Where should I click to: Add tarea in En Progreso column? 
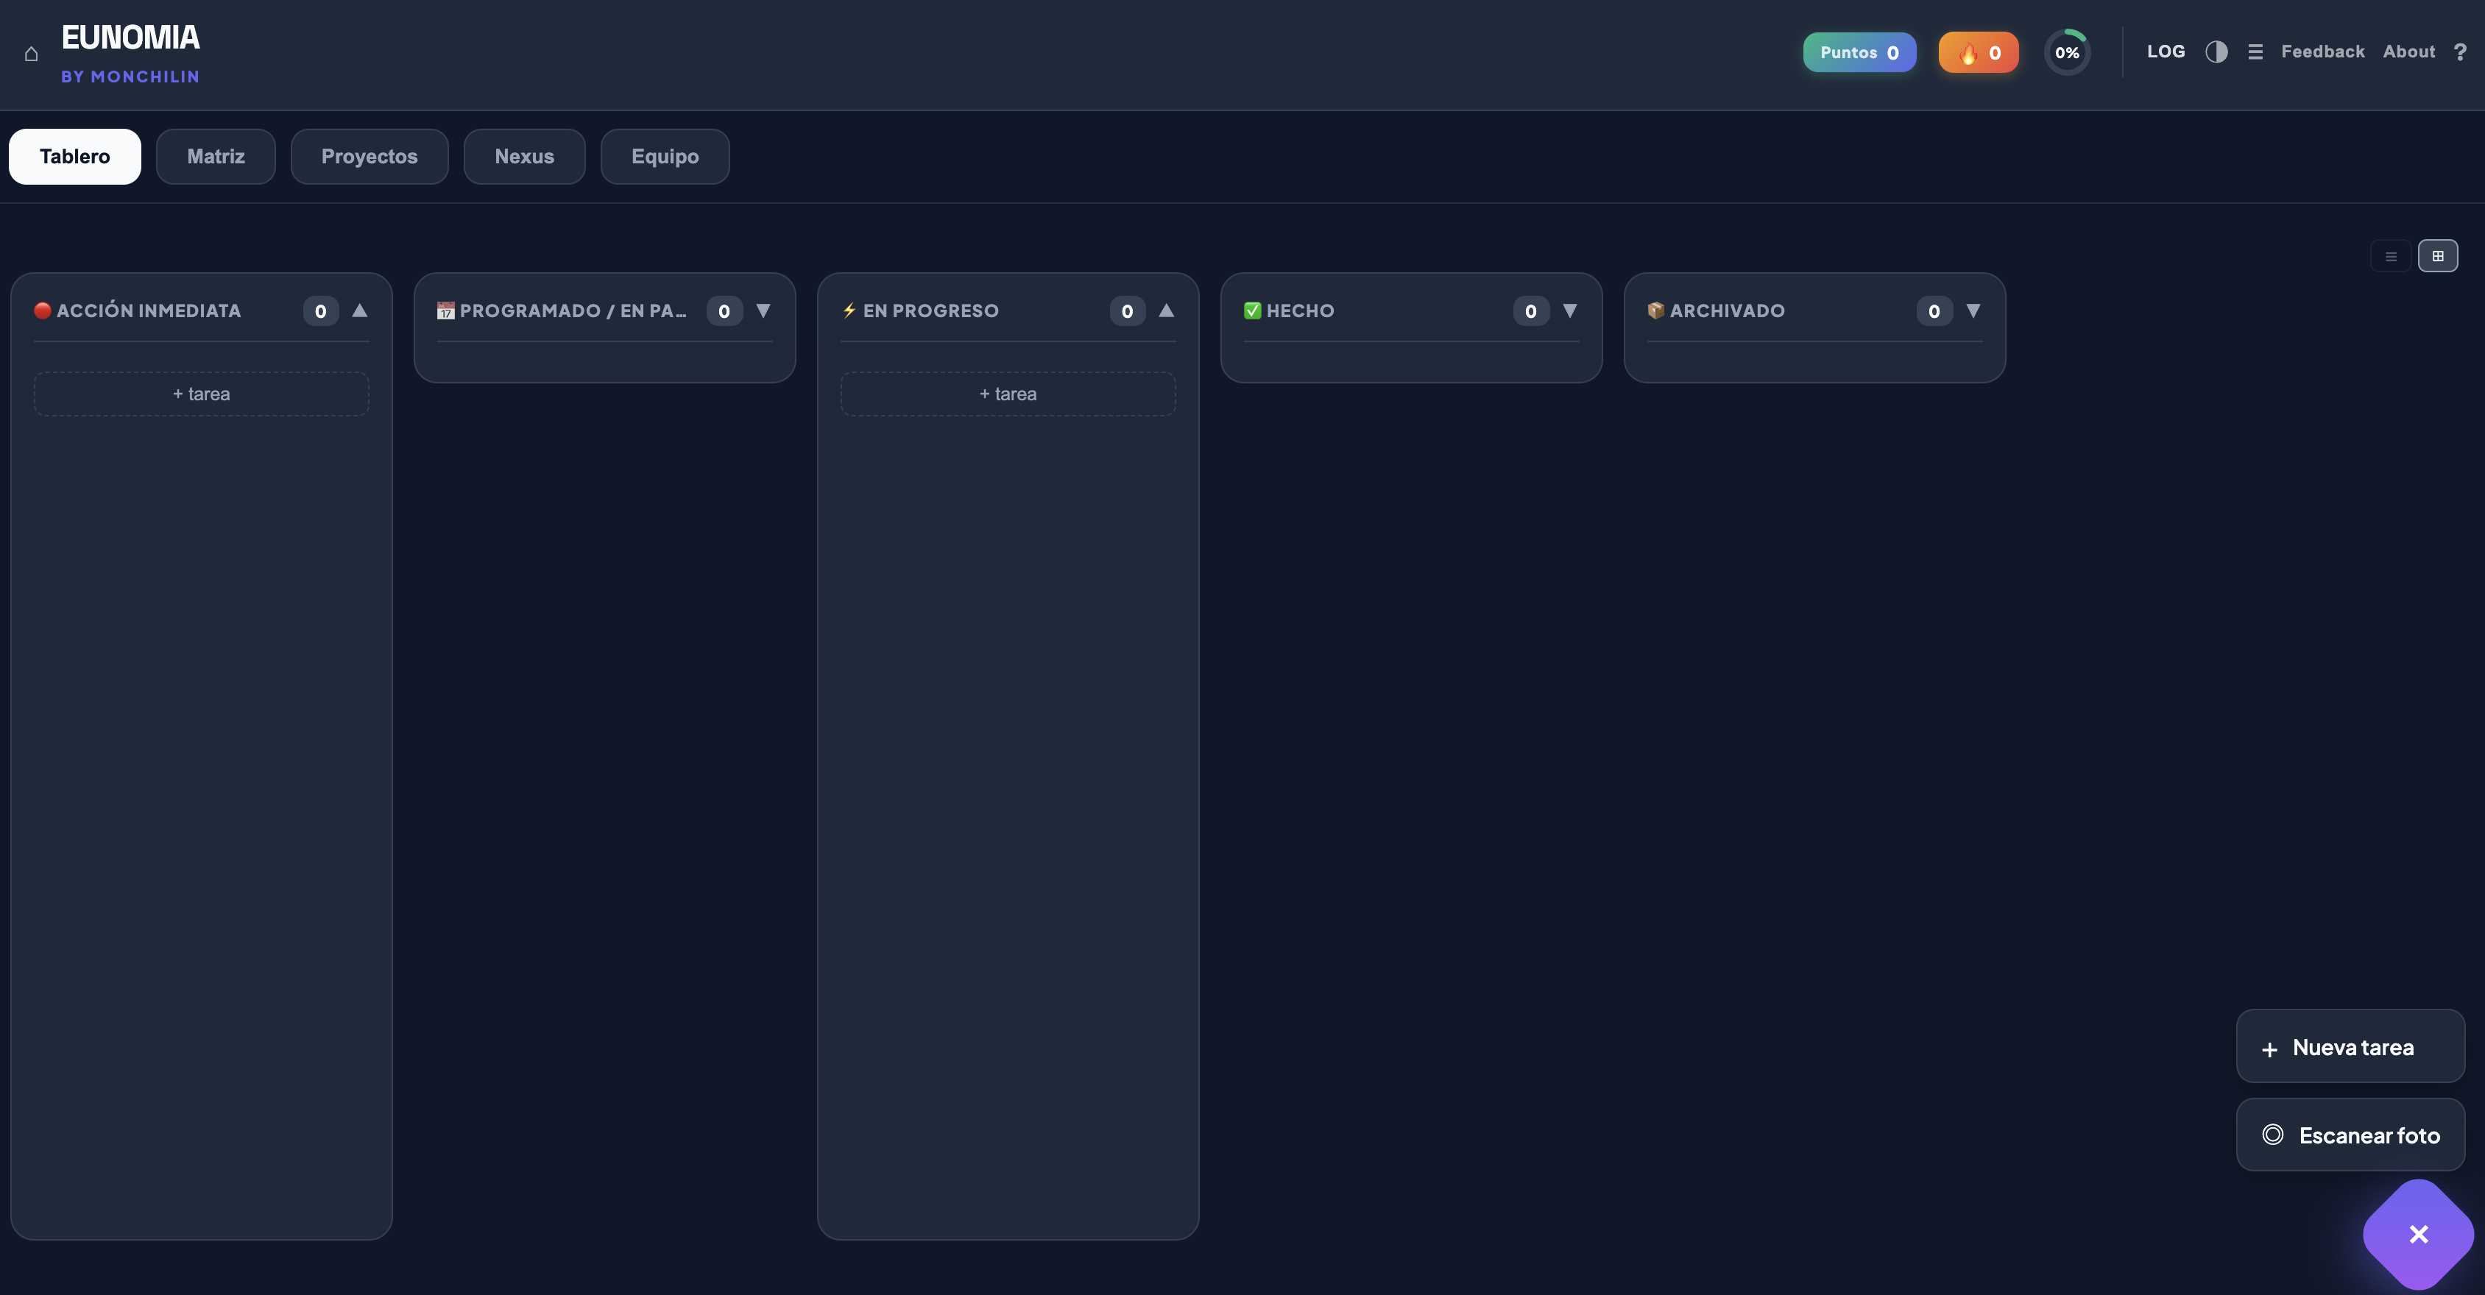click(x=1008, y=394)
